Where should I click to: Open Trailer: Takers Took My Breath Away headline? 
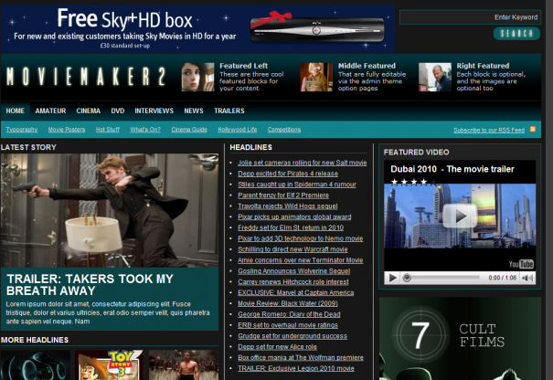pyautogui.click(x=90, y=285)
